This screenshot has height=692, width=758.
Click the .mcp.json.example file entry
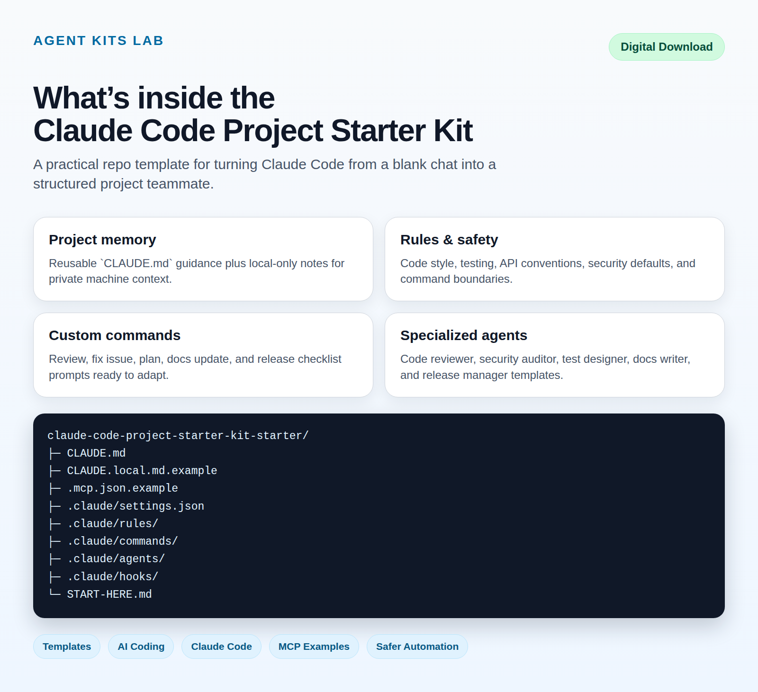(123, 488)
